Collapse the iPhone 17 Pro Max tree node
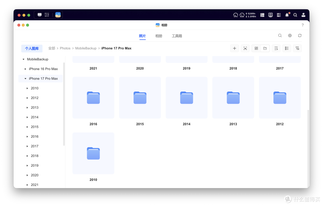The image size is (323, 206). pyautogui.click(x=25, y=79)
